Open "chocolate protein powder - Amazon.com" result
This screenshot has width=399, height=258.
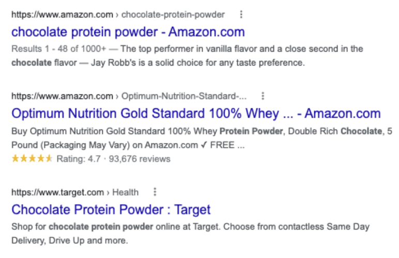coord(128,32)
